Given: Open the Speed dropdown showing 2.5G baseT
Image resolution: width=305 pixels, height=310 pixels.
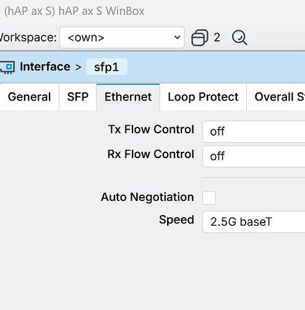Looking at the screenshot, I should [x=254, y=222].
